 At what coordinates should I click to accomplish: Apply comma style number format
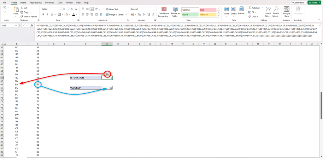144,15
